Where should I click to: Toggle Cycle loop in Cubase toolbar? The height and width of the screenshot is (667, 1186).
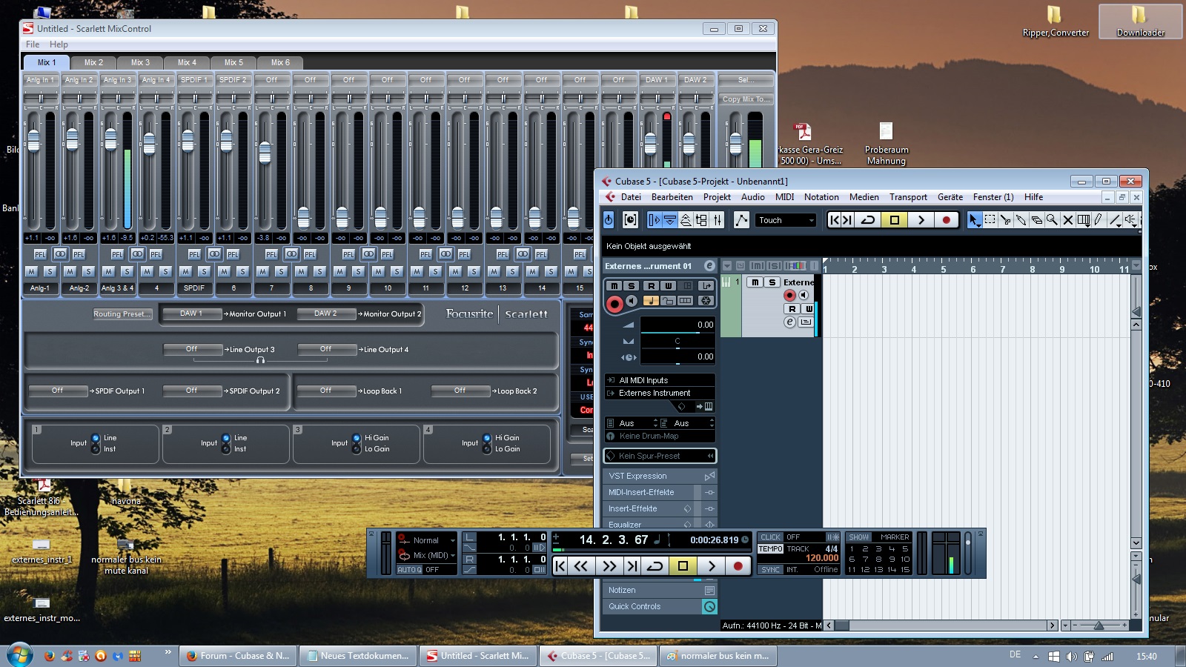(x=868, y=220)
